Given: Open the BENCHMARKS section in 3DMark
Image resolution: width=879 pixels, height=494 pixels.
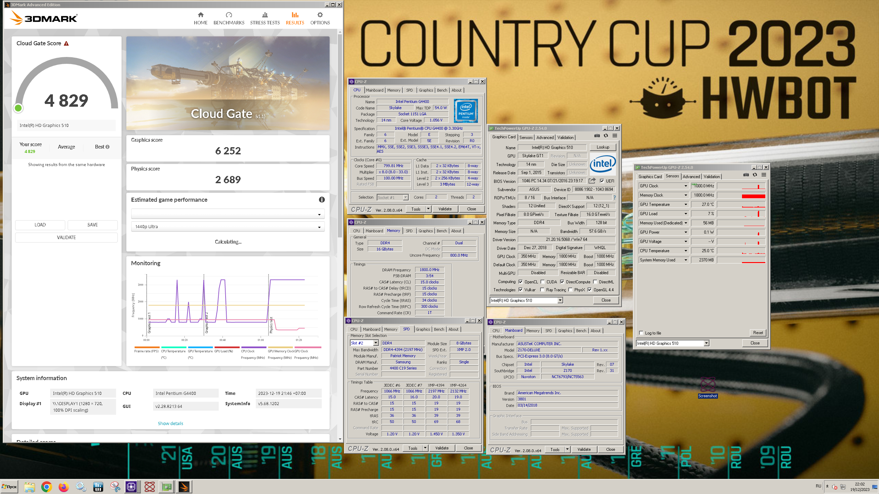Looking at the screenshot, I should [x=229, y=19].
